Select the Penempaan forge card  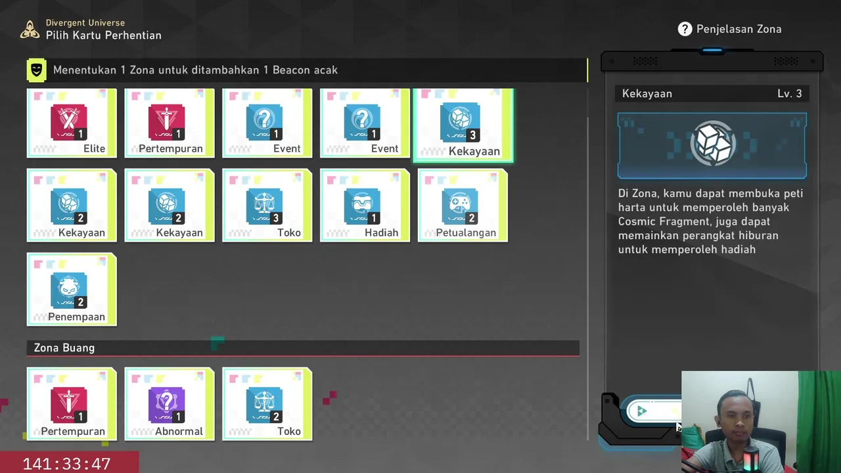tap(72, 290)
